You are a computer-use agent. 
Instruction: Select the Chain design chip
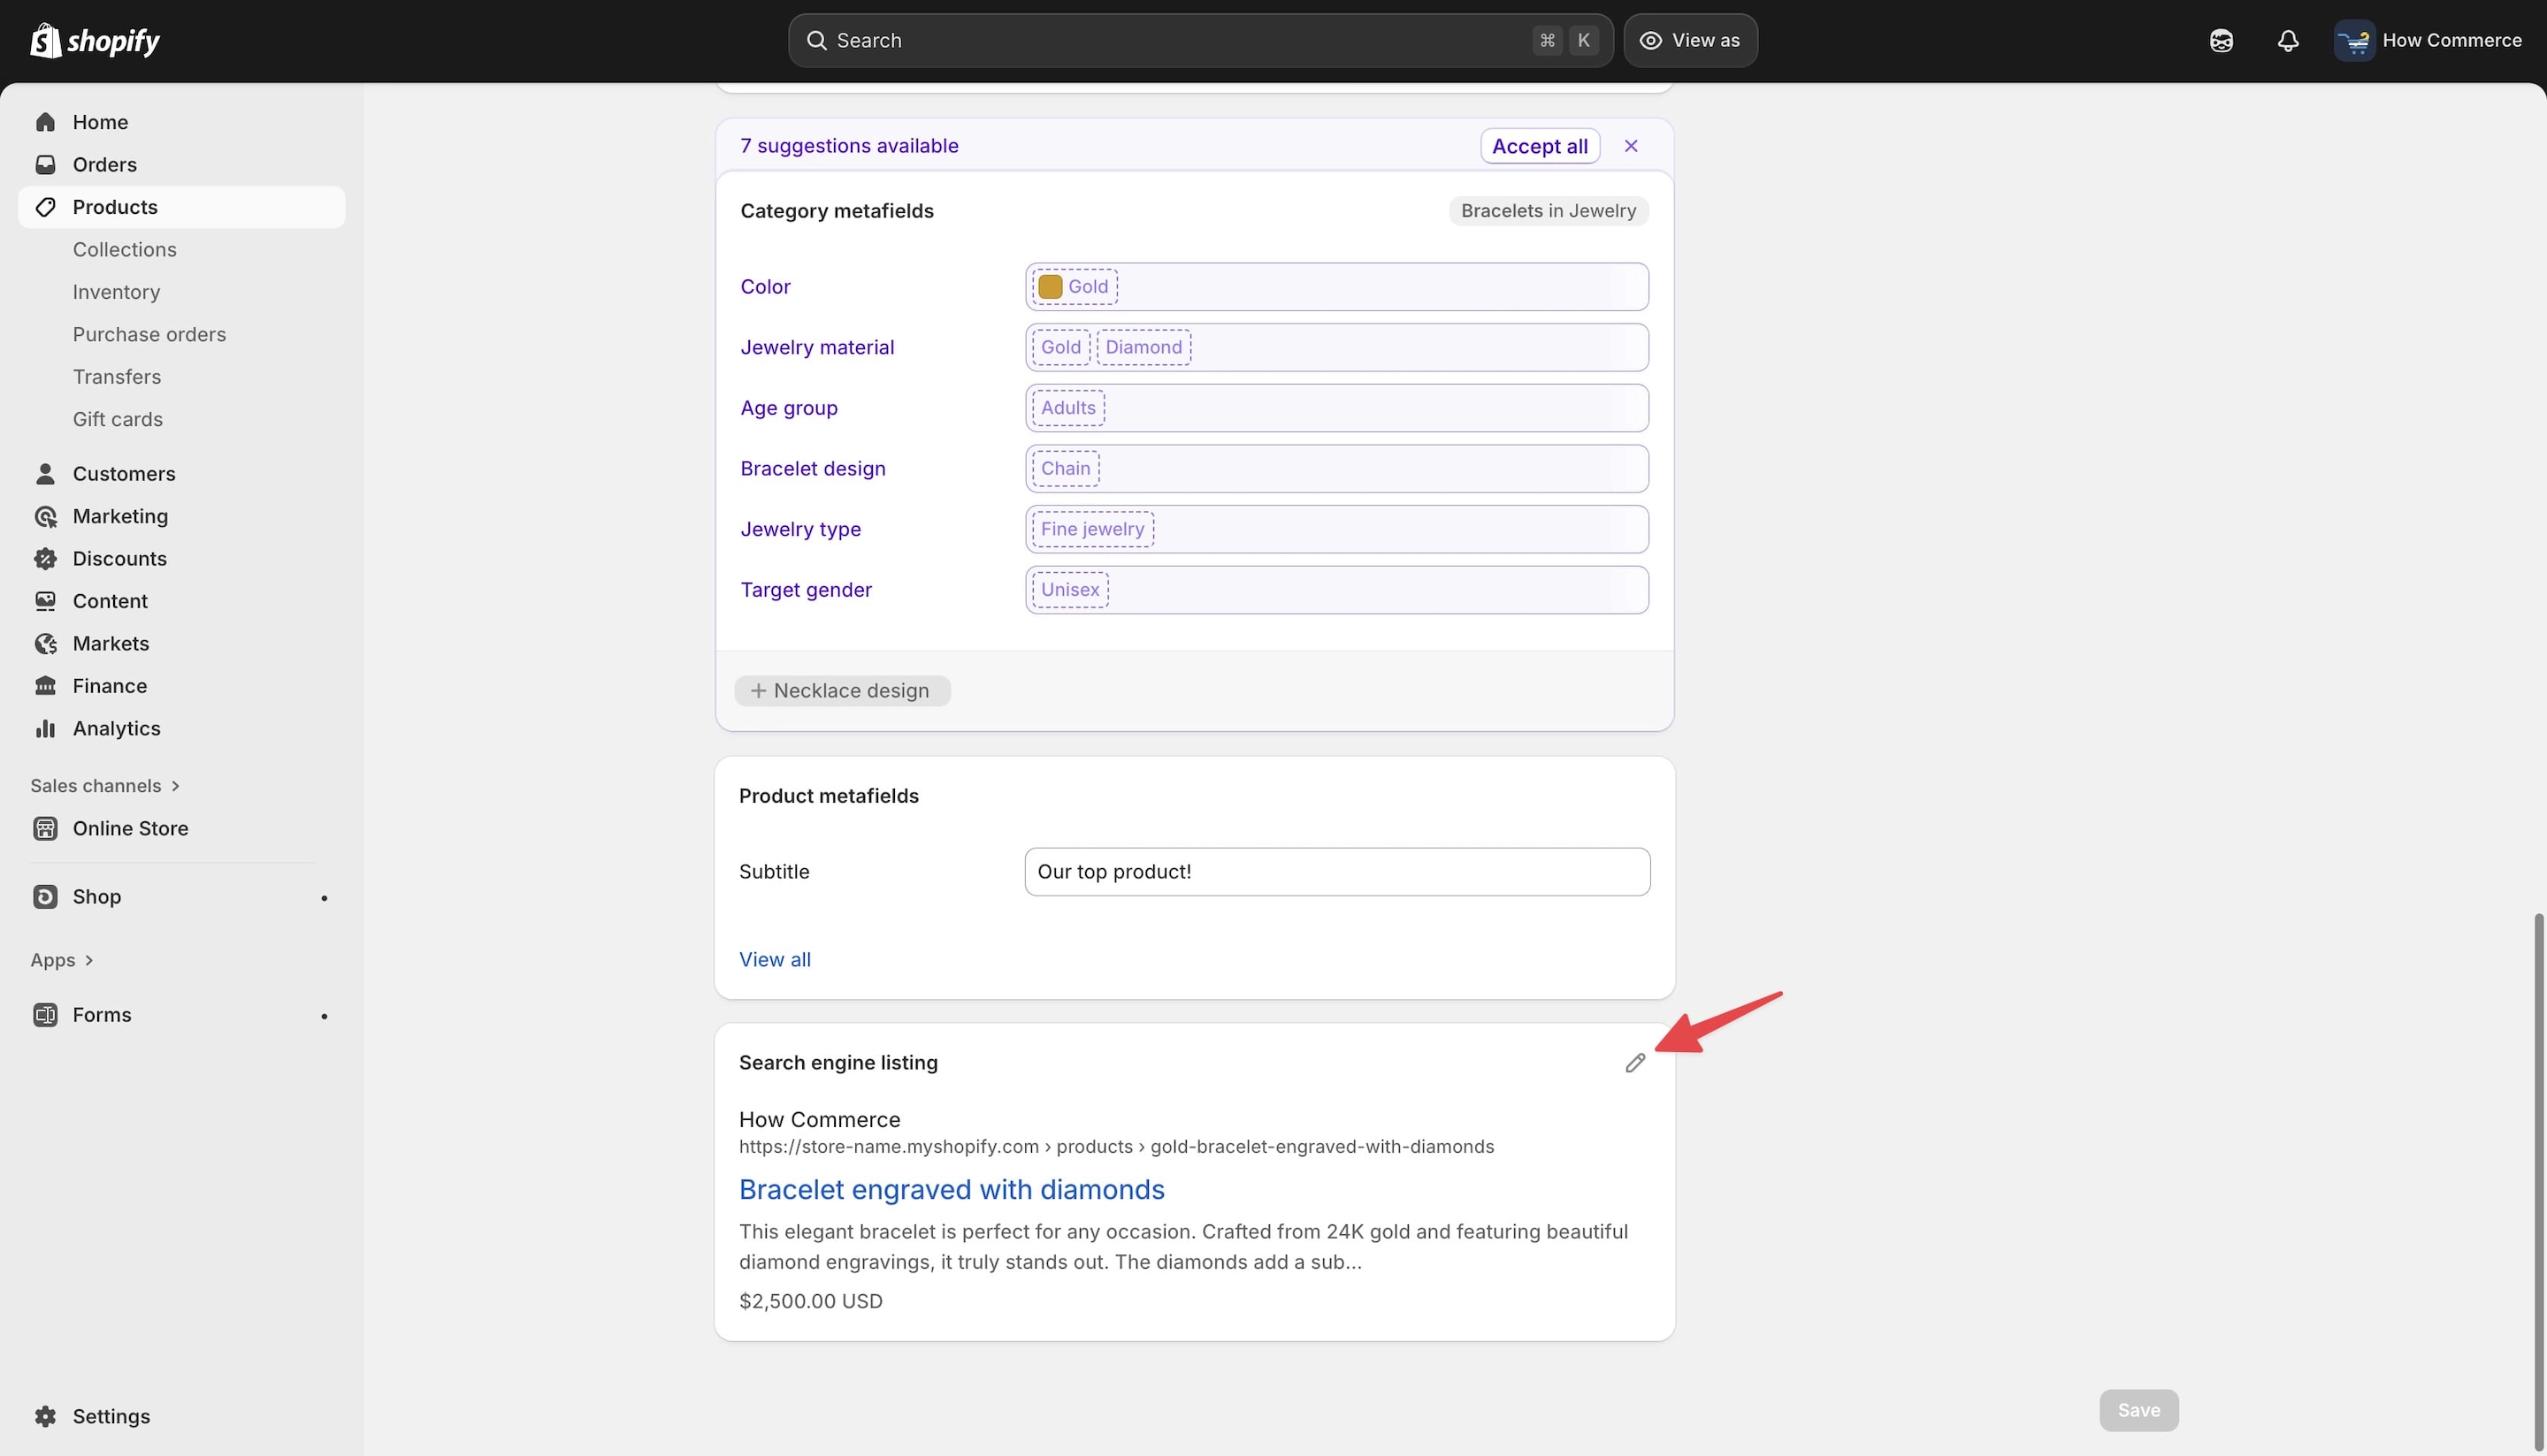(1066, 469)
